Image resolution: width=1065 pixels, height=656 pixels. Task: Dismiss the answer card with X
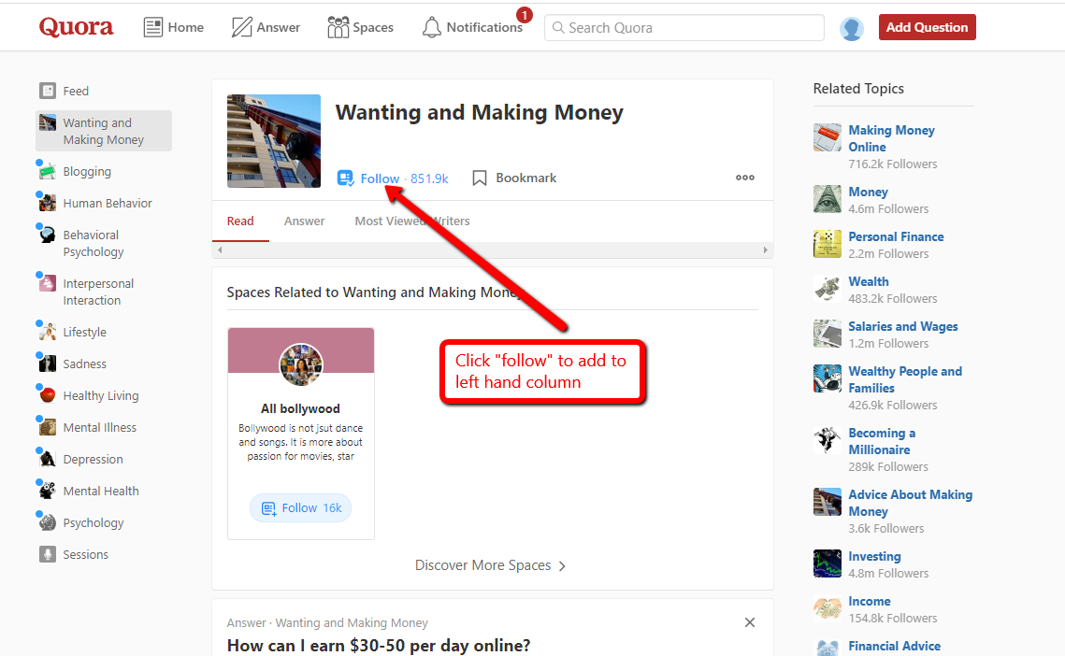coord(750,622)
